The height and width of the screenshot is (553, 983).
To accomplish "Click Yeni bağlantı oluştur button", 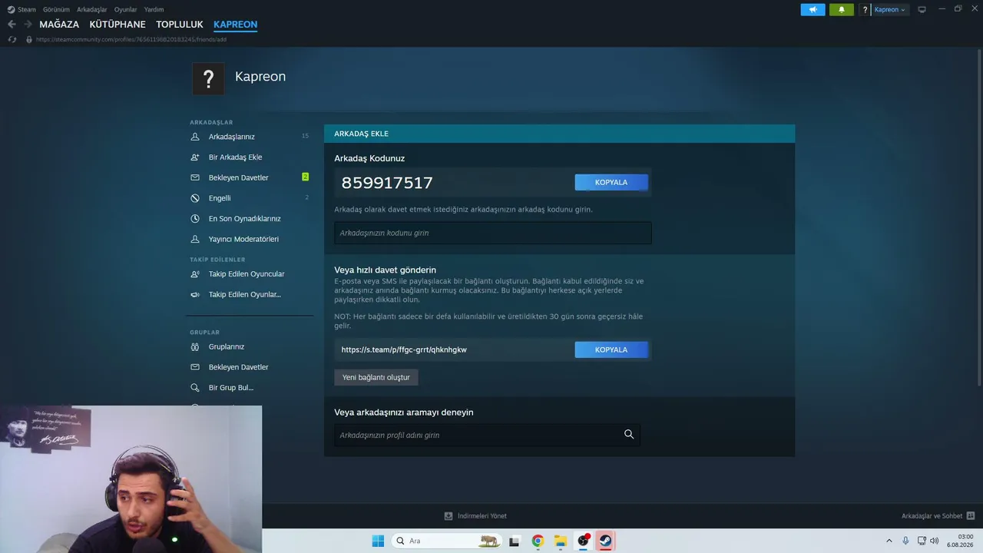I will click(x=376, y=377).
